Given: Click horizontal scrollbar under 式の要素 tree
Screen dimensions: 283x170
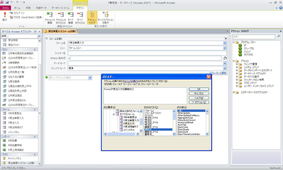Looking at the screenshot, I should pyautogui.click(x=122, y=134).
